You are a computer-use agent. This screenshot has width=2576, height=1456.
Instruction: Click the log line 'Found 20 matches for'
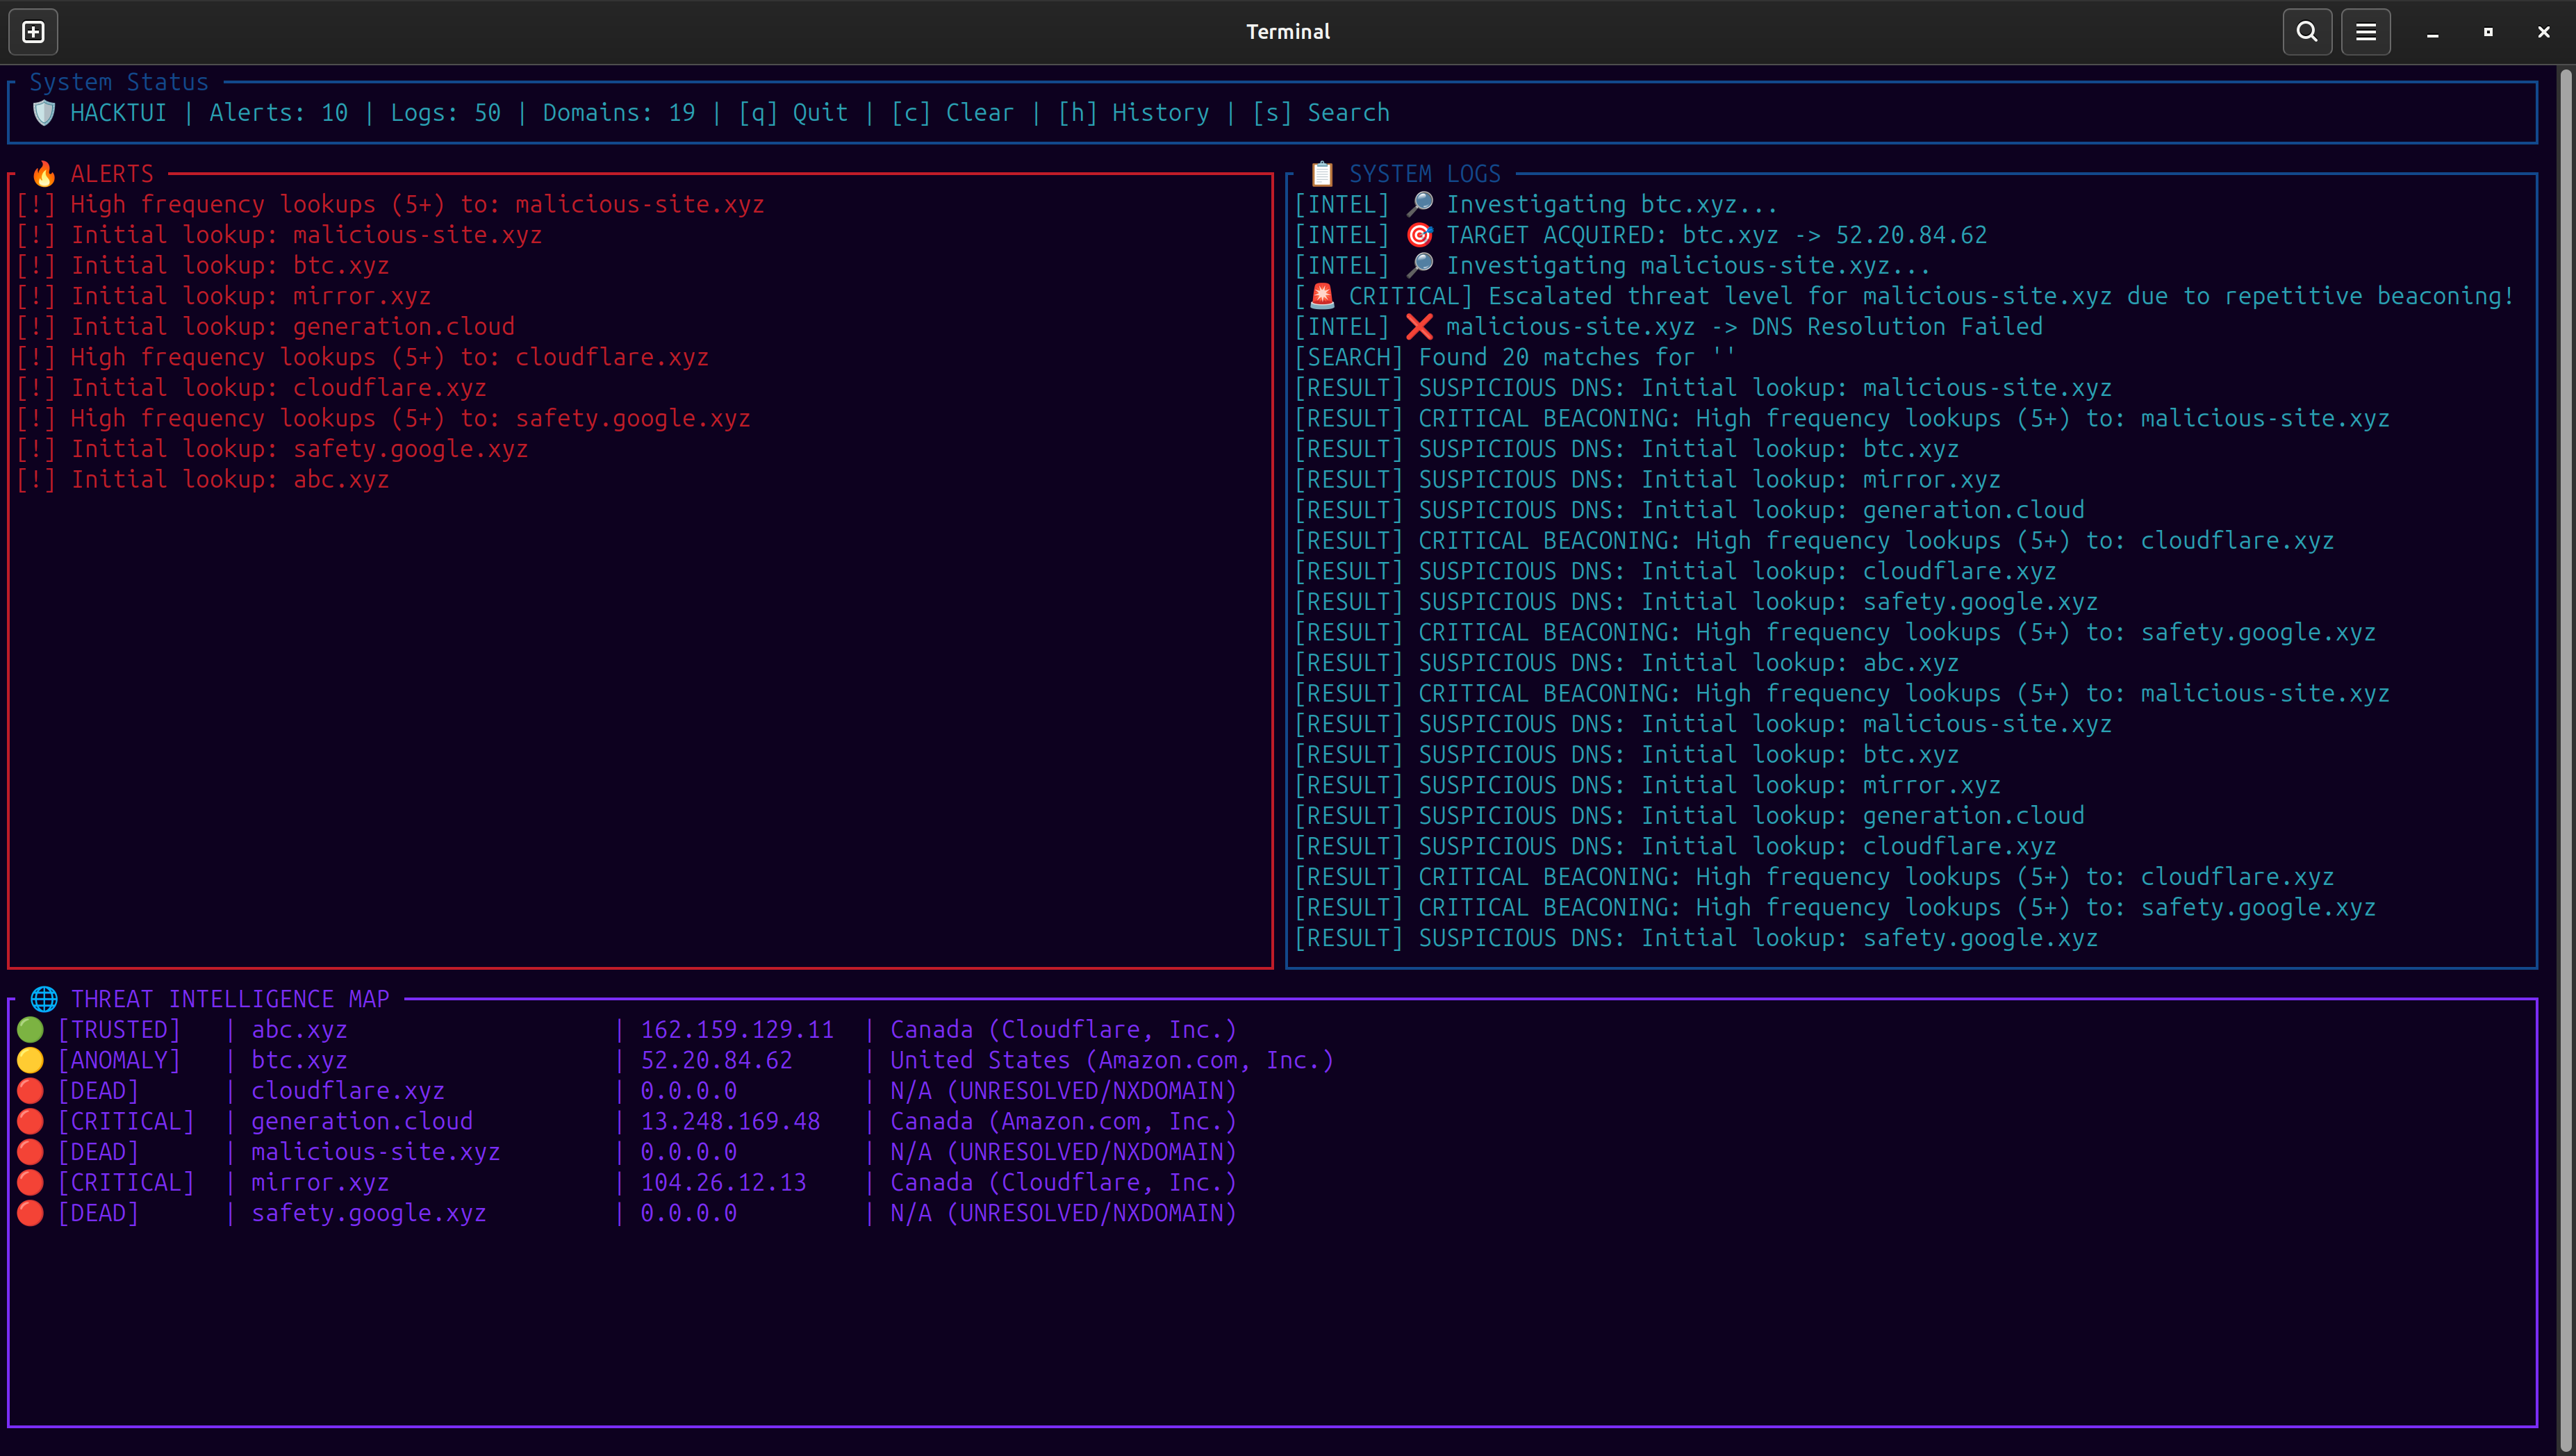click(1515, 357)
